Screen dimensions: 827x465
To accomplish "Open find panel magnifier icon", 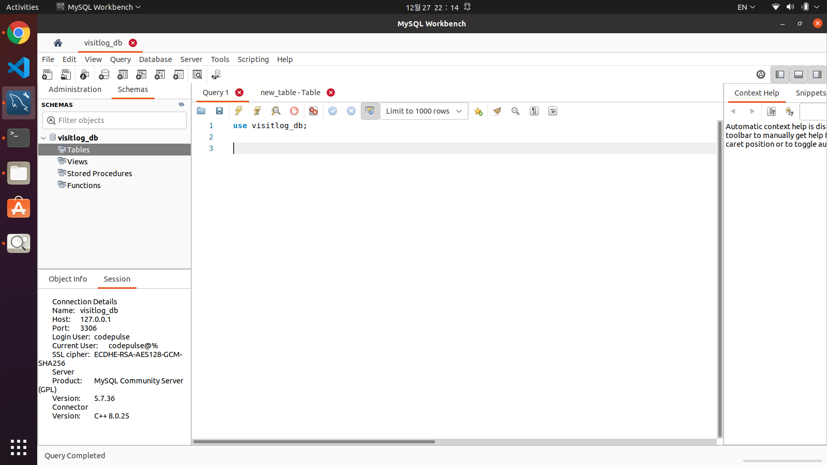I will point(515,111).
